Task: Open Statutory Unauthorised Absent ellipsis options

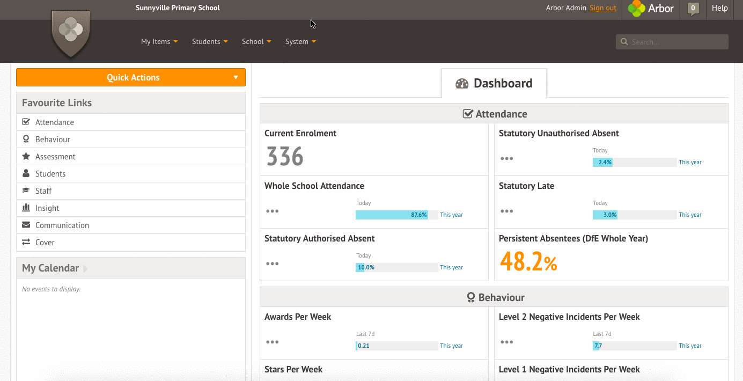Action: [507, 158]
